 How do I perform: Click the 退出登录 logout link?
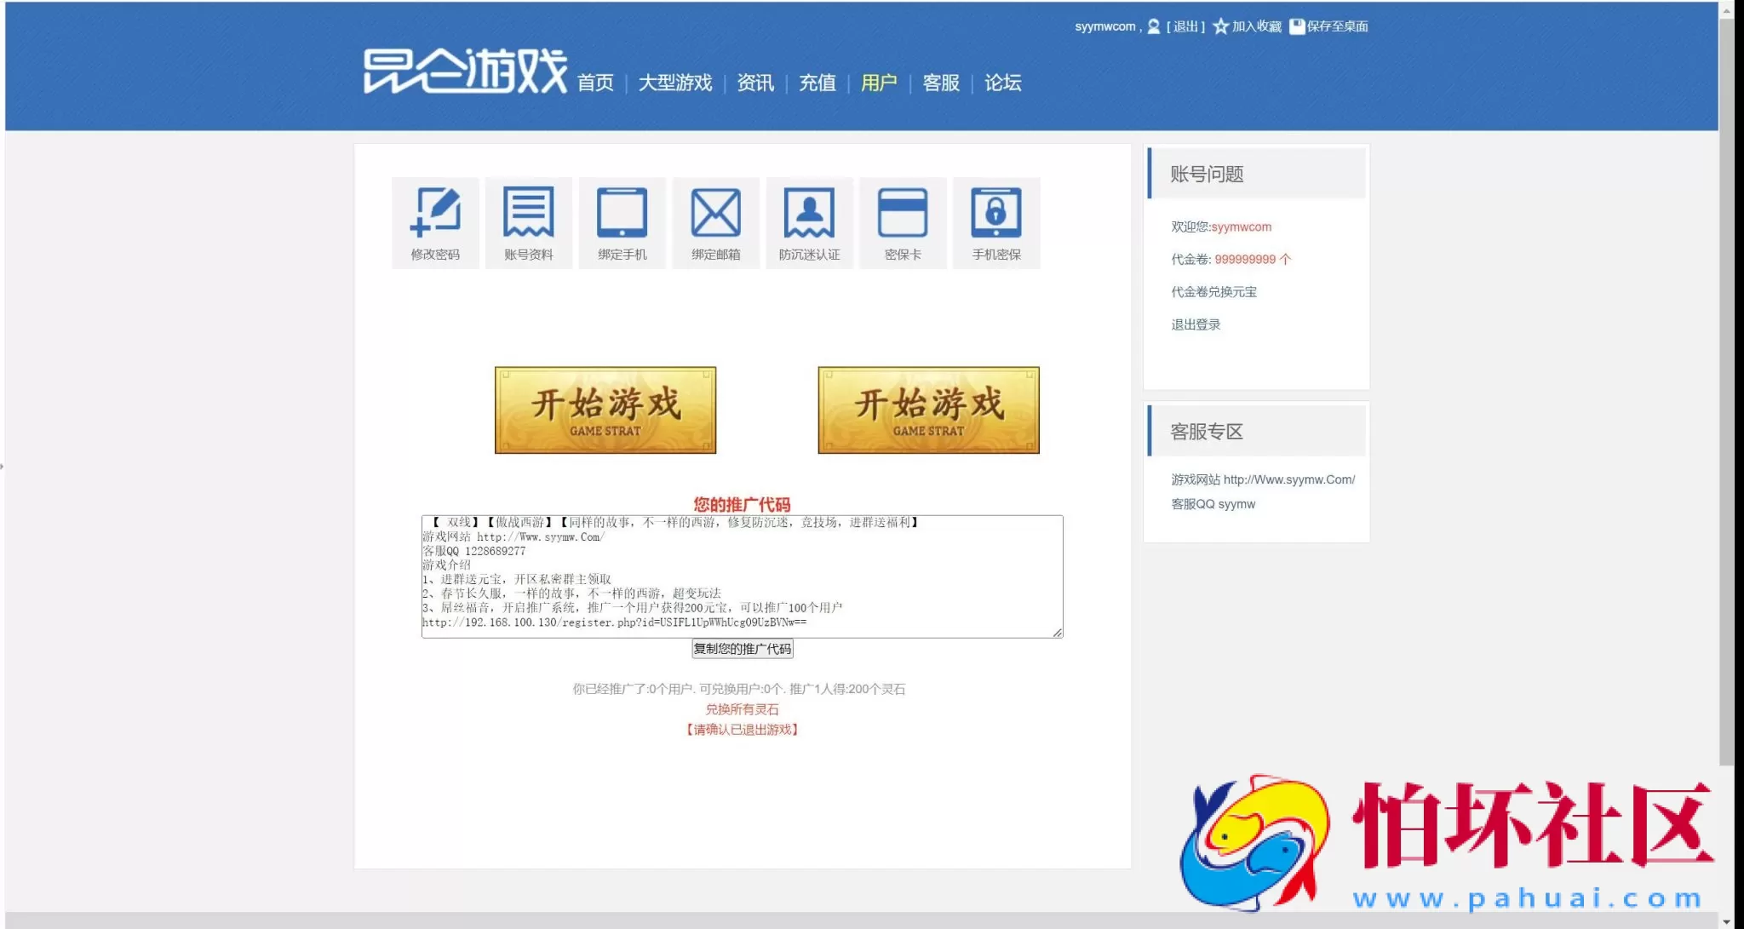[1194, 324]
